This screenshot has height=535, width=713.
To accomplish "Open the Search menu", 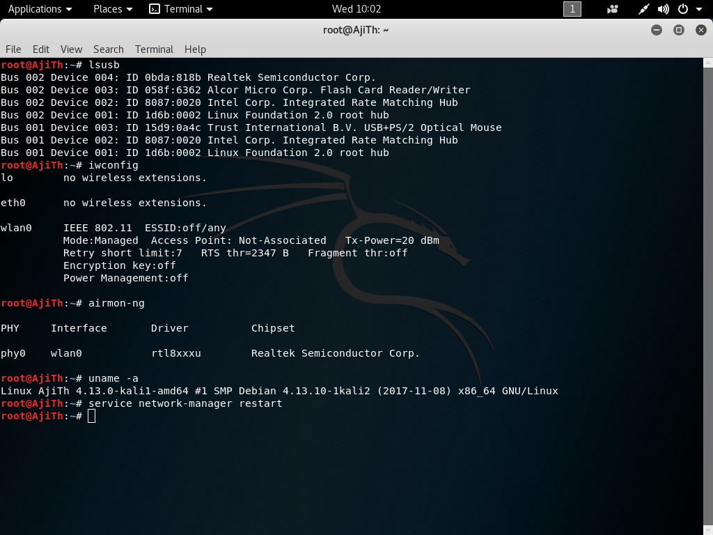I will (108, 49).
